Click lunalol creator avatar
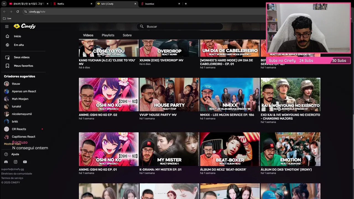 pyautogui.click(x=7, y=106)
